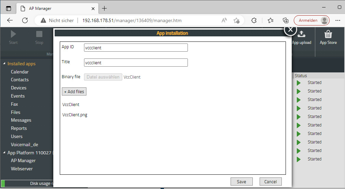Click the Cancel button
Image resolution: width=345 pixels, height=189 pixels.
[271, 182]
